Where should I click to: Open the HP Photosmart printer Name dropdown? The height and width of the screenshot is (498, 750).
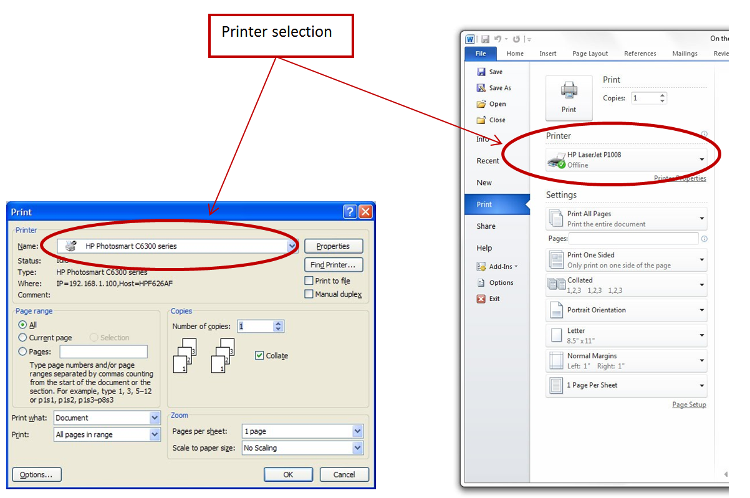click(x=291, y=246)
